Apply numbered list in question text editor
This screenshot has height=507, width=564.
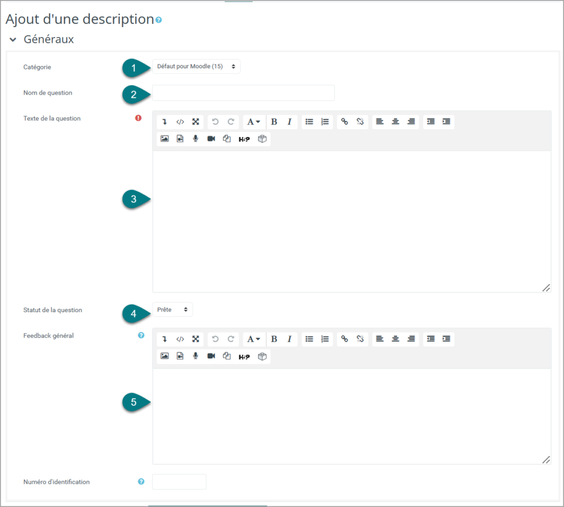pos(325,122)
